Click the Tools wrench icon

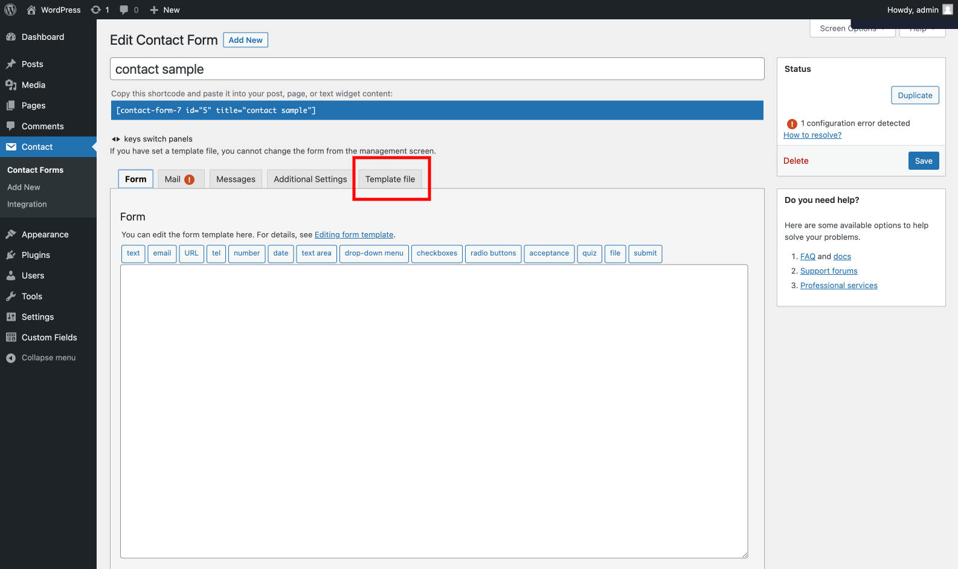tap(11, 297)
